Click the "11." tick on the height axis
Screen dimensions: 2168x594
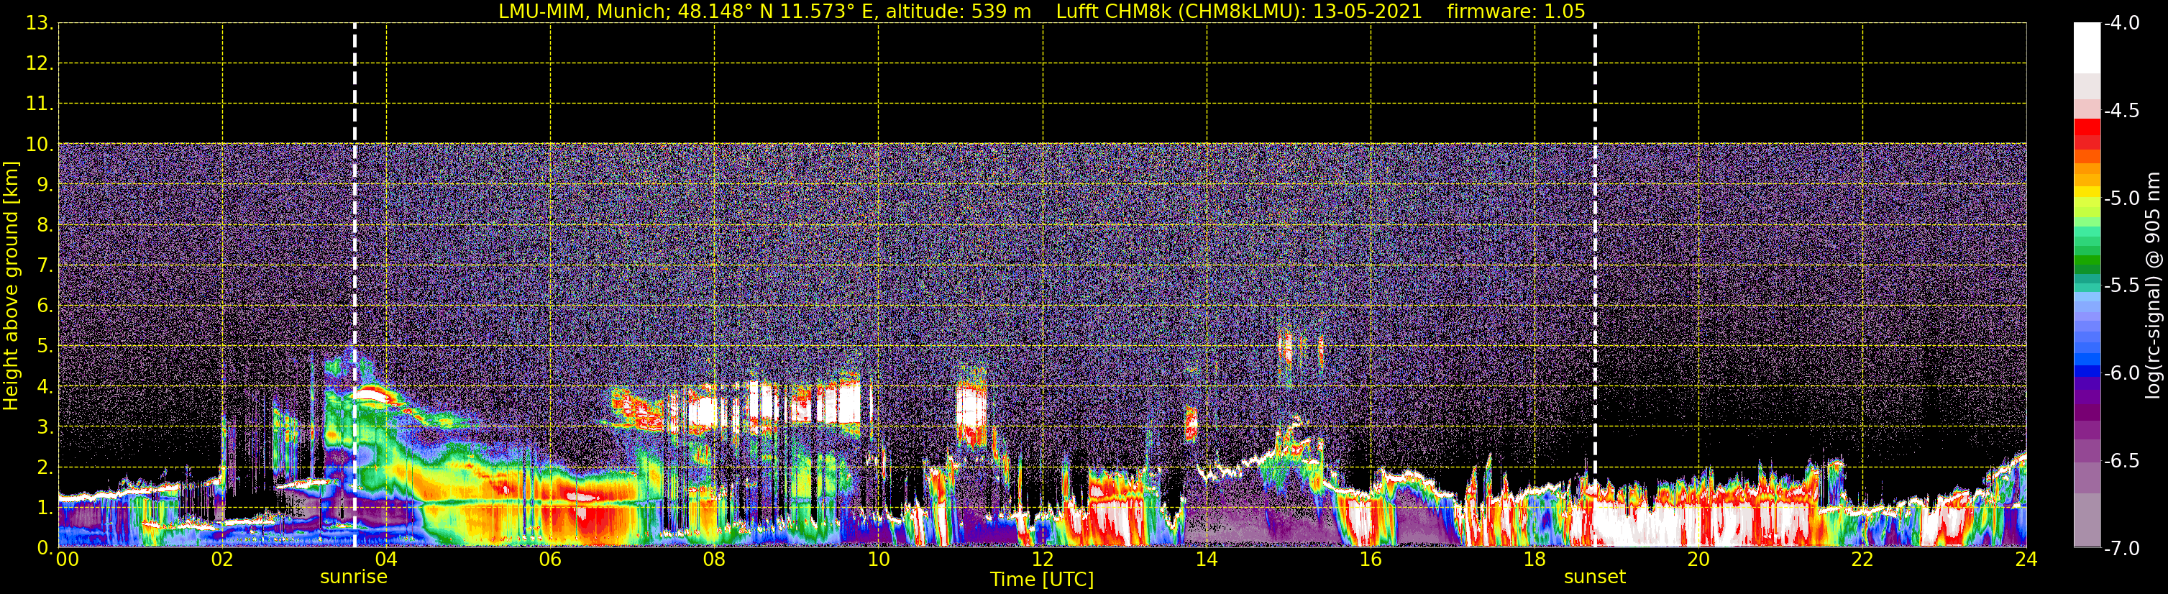tap(40, 104)
